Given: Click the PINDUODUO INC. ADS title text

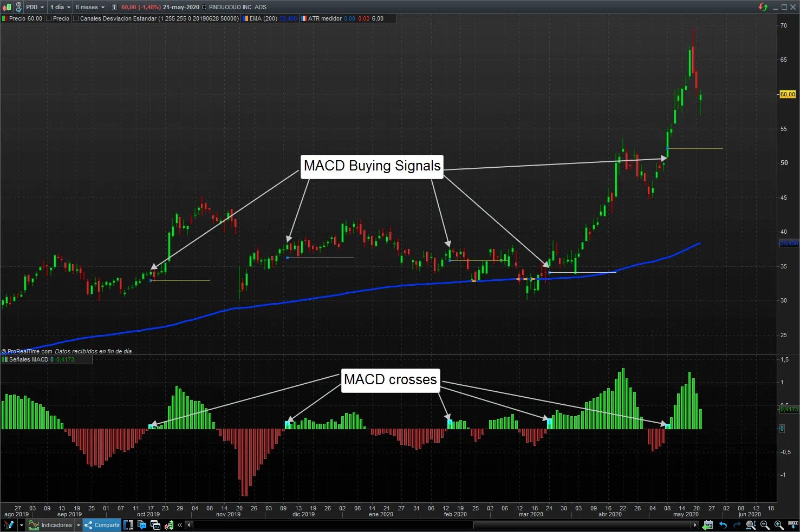Looking at the screenshot, I should (237, 7).
